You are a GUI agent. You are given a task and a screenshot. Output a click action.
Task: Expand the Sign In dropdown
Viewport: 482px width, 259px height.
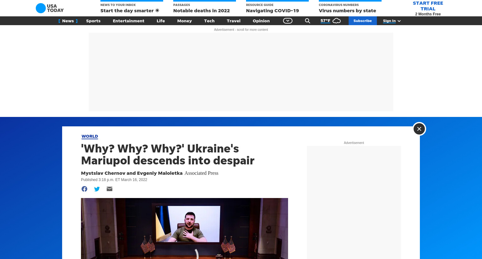coord(392,21)
